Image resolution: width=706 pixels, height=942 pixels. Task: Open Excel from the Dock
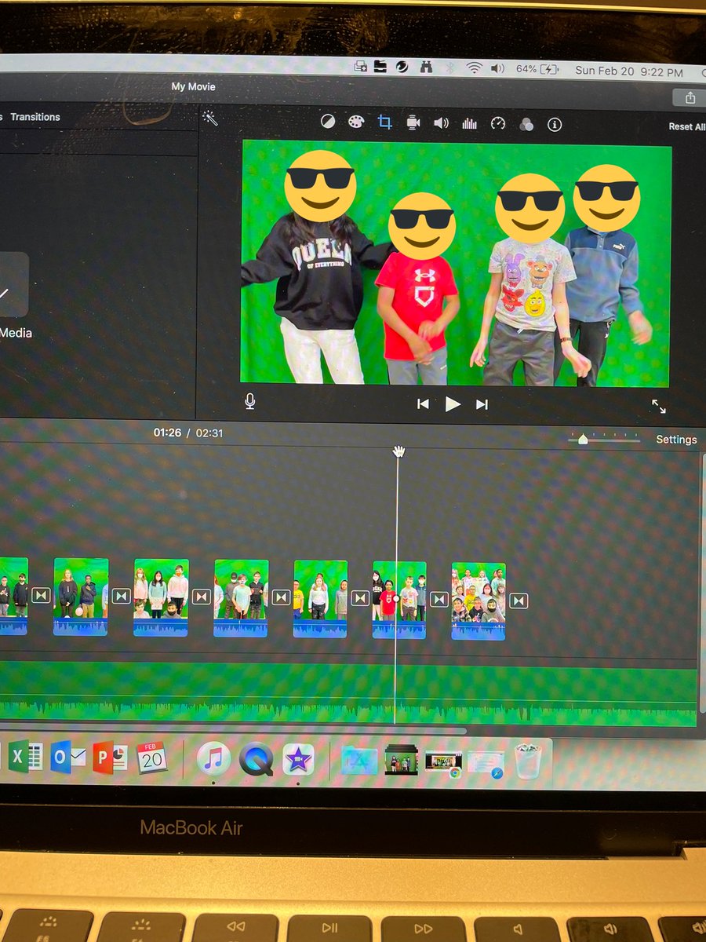click(25, 757)
